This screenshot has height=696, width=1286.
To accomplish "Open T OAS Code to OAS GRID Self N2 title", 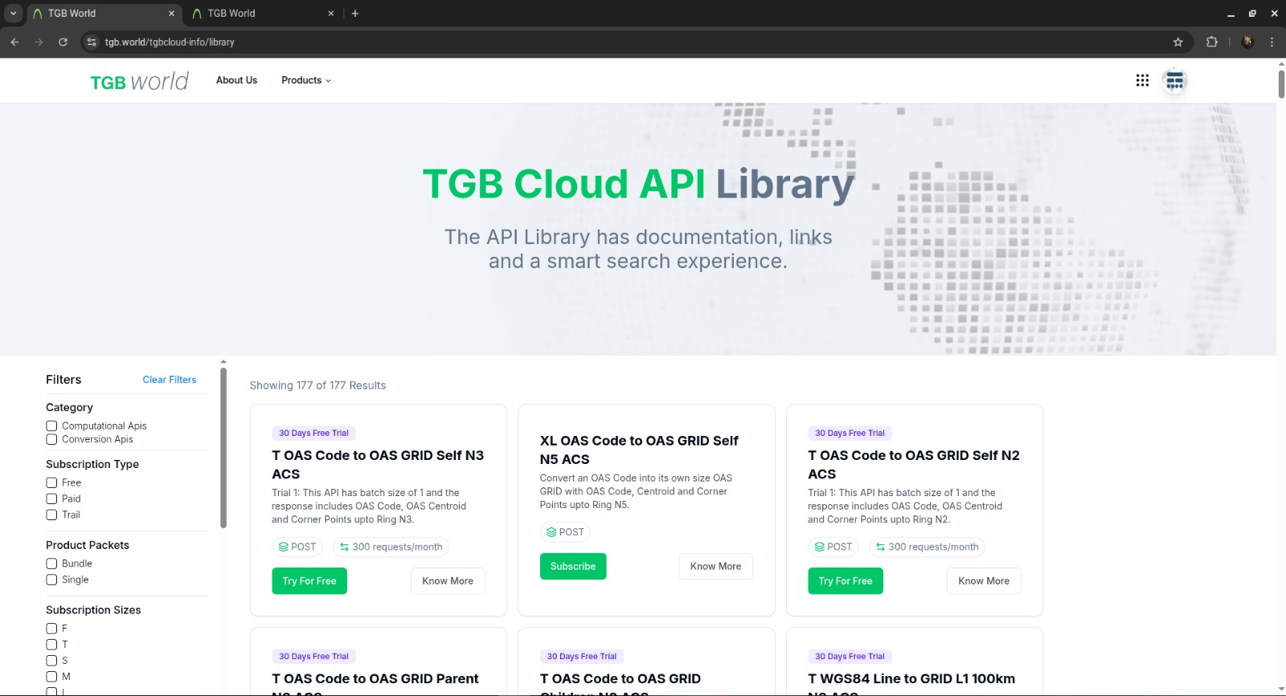I will click(914, 465).
